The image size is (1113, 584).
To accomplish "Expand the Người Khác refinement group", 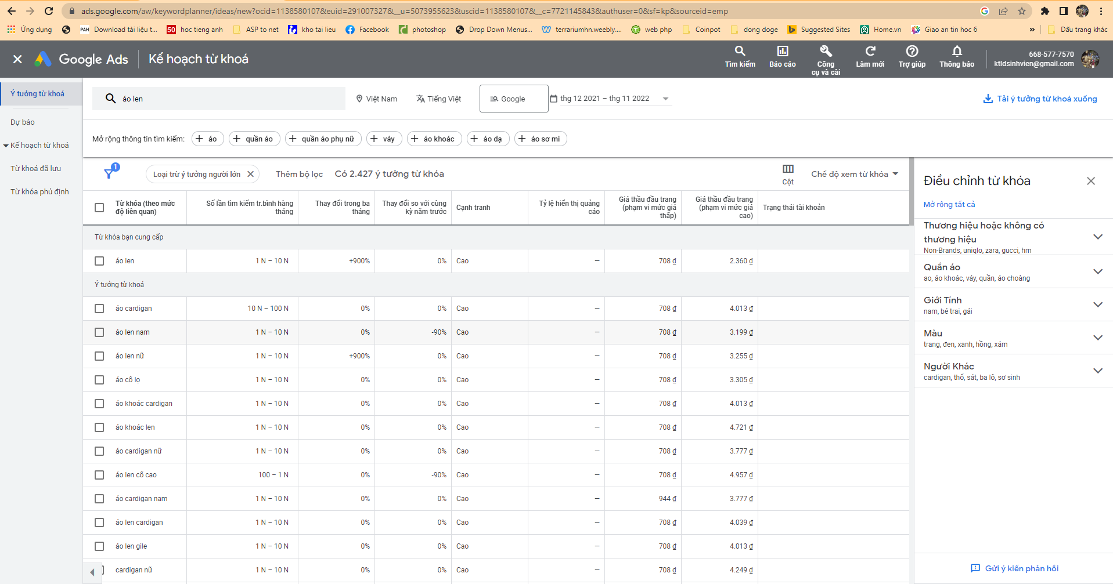I will pyautogui.click(x=1097, y=371).
